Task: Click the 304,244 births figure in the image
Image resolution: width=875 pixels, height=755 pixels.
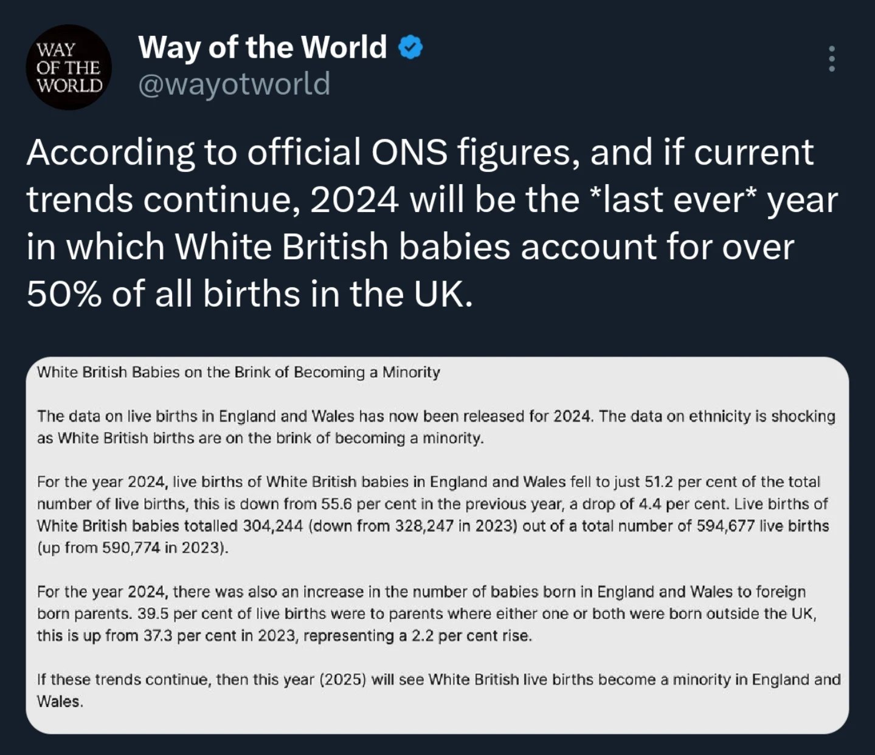Action: point(272,526)
